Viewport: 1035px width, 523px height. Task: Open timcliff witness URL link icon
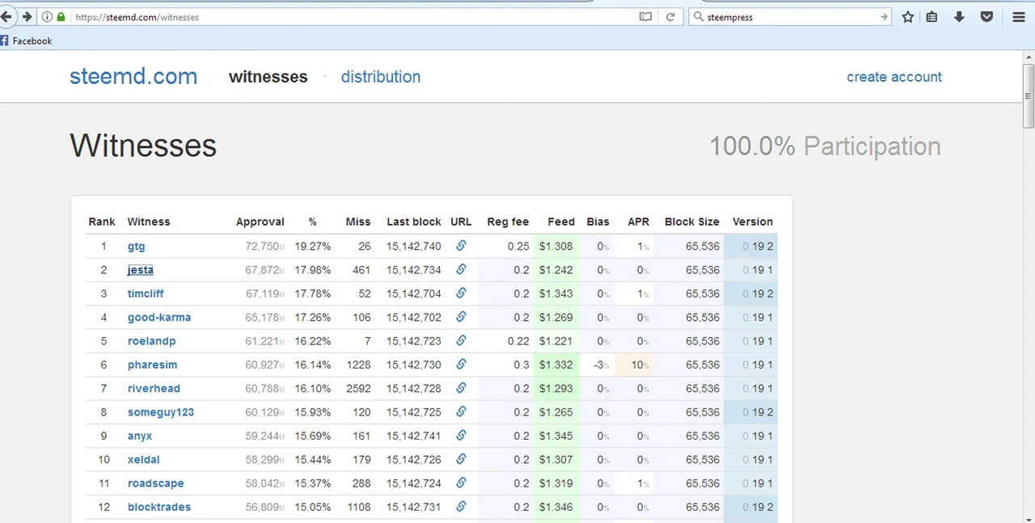pos(461,293)
